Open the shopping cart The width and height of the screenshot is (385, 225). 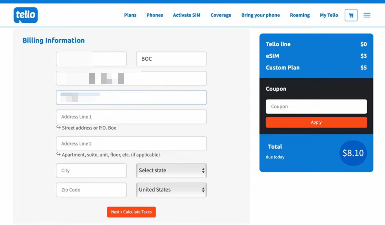pos(351,15)
